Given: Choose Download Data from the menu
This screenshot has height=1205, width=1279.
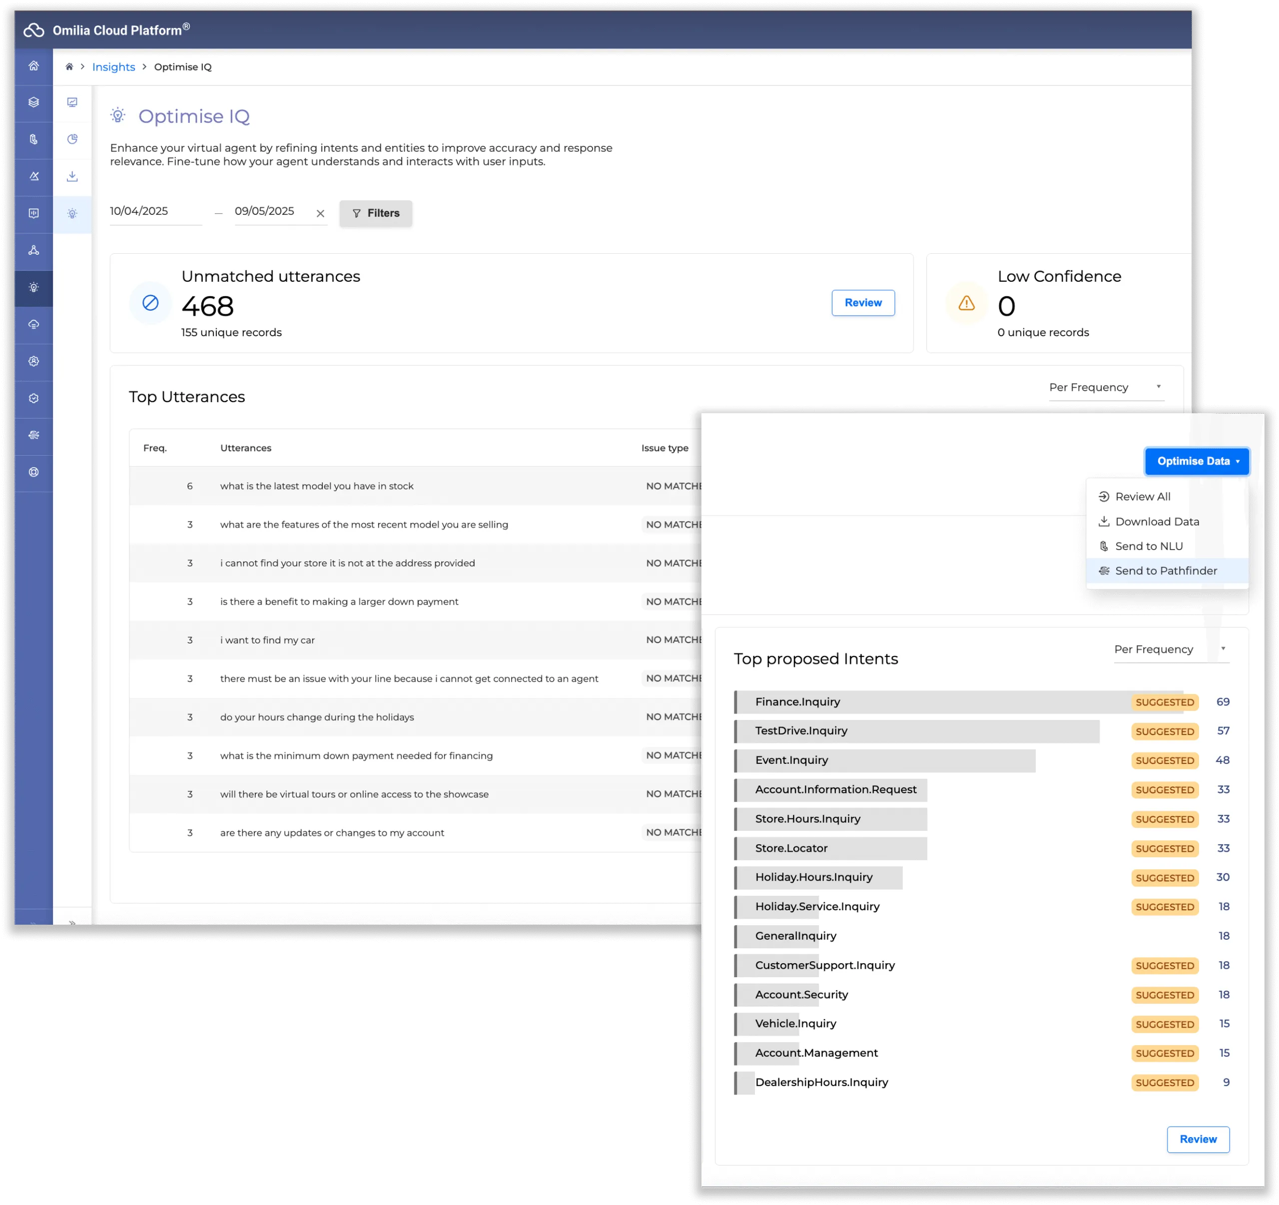Looking at the screenshot, I should (1157, 522).
